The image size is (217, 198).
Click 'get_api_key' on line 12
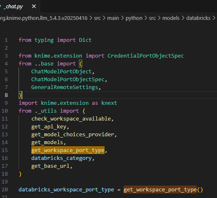click(49, 127)
